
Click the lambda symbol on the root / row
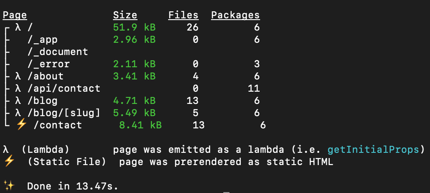pos(18,27)
